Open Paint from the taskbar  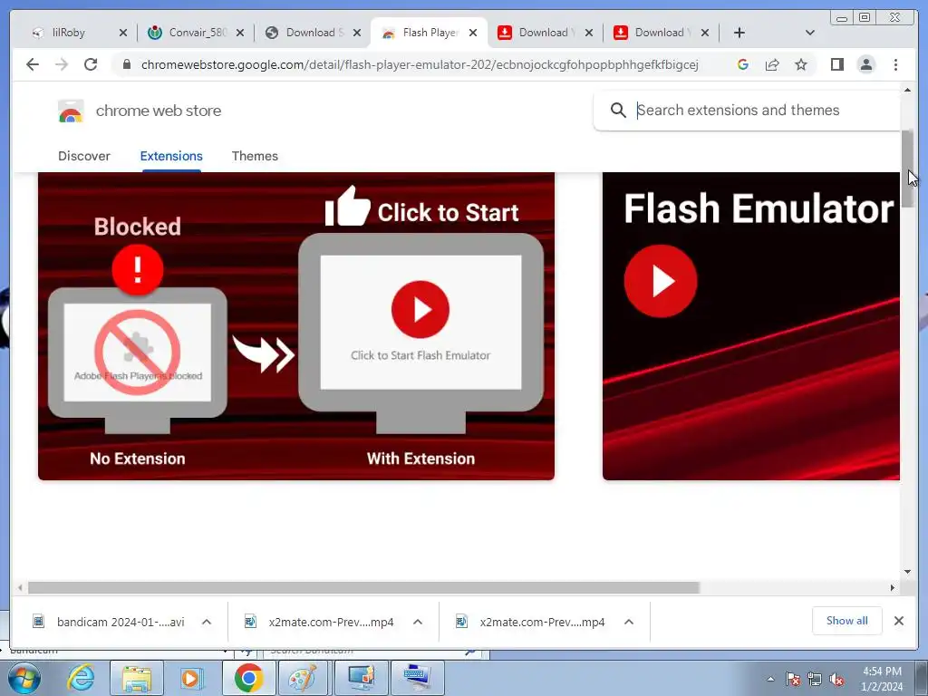(x=304, y=678)
